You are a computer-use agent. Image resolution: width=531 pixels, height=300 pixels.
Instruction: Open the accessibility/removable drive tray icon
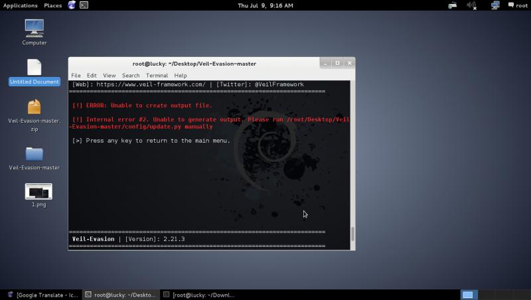pos(453,5)
